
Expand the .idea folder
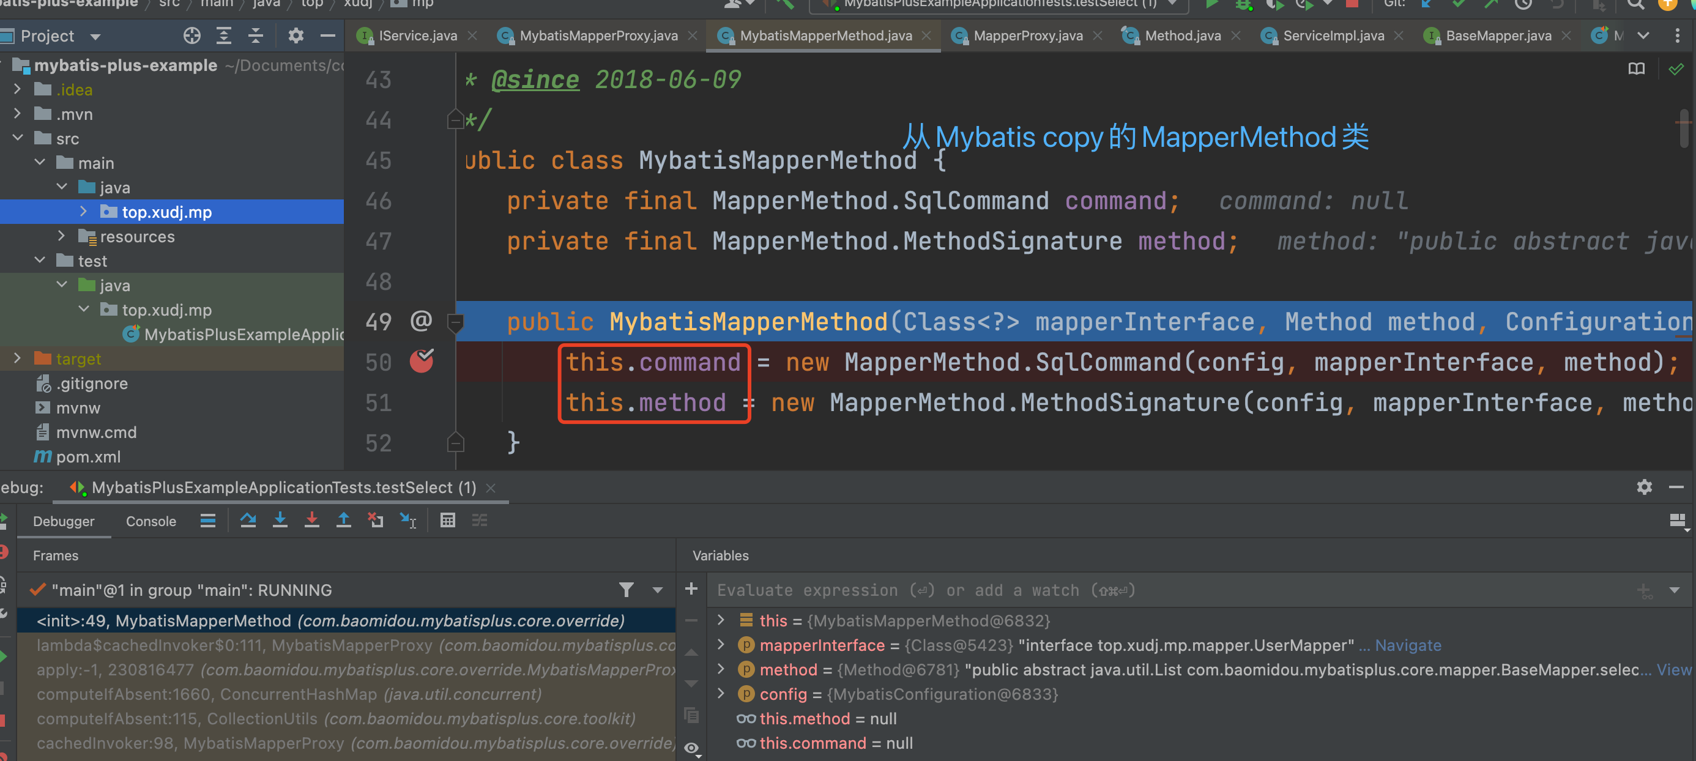tap(18, 89)
